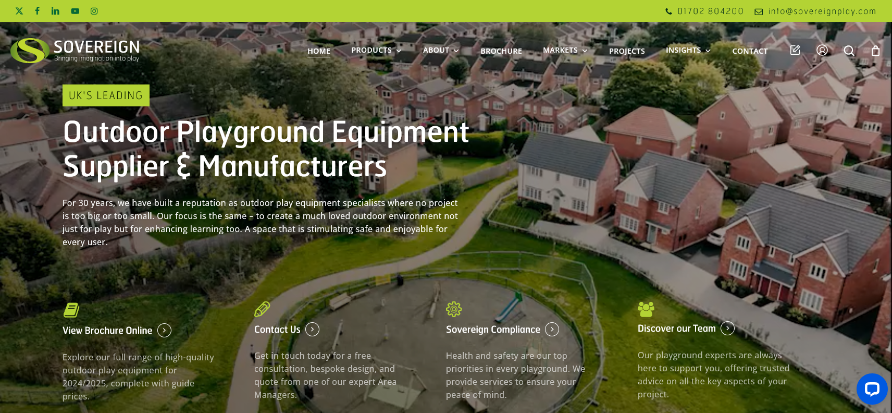Click the brochure book icon
Image resolution: width=892 pixels, height=413 pixels.
point(71,310)
